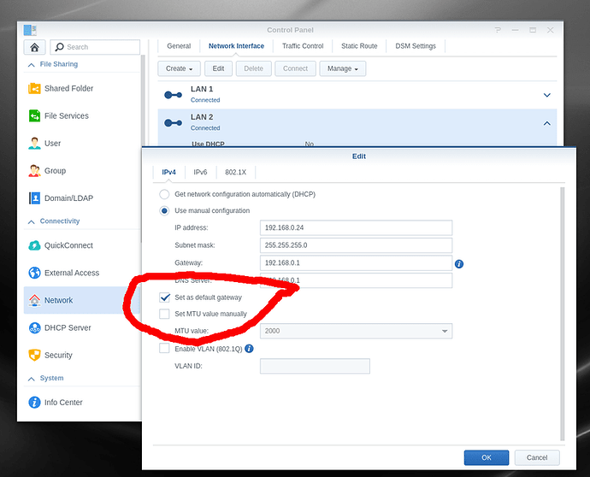Click the Edit dialog vertical scrollbar
This screenshot has height=477, width=590.
(x=562, y=314)
